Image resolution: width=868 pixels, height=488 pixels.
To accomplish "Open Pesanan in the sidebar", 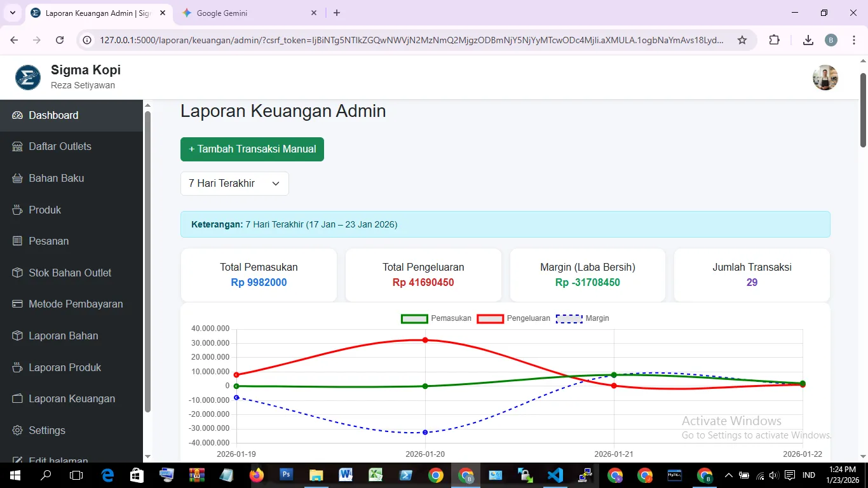I will coord(71,241).
